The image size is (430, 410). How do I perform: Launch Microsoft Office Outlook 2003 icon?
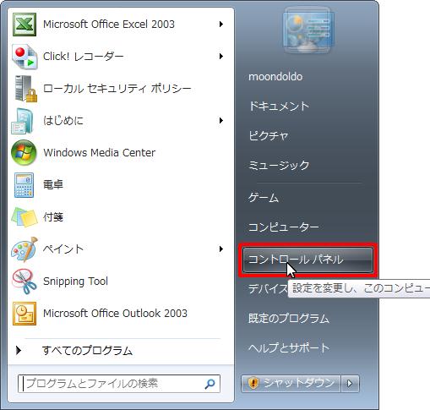24,314
